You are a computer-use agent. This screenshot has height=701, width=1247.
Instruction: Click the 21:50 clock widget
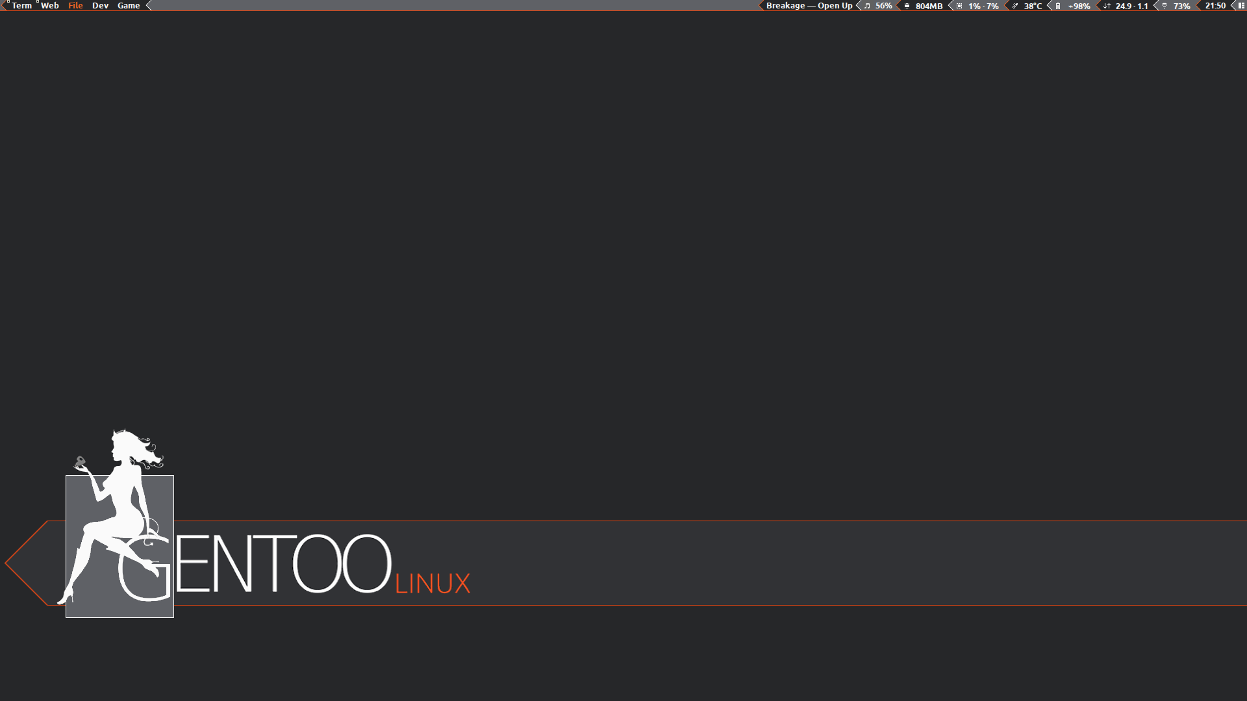coord(1215,6)
